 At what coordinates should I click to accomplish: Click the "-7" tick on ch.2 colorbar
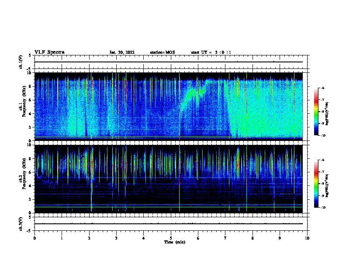coord(322,172)
